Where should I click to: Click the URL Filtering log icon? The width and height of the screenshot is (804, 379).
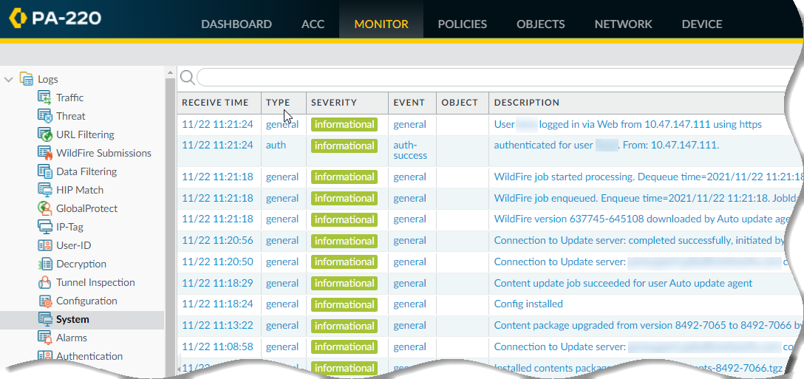point(44,134)
